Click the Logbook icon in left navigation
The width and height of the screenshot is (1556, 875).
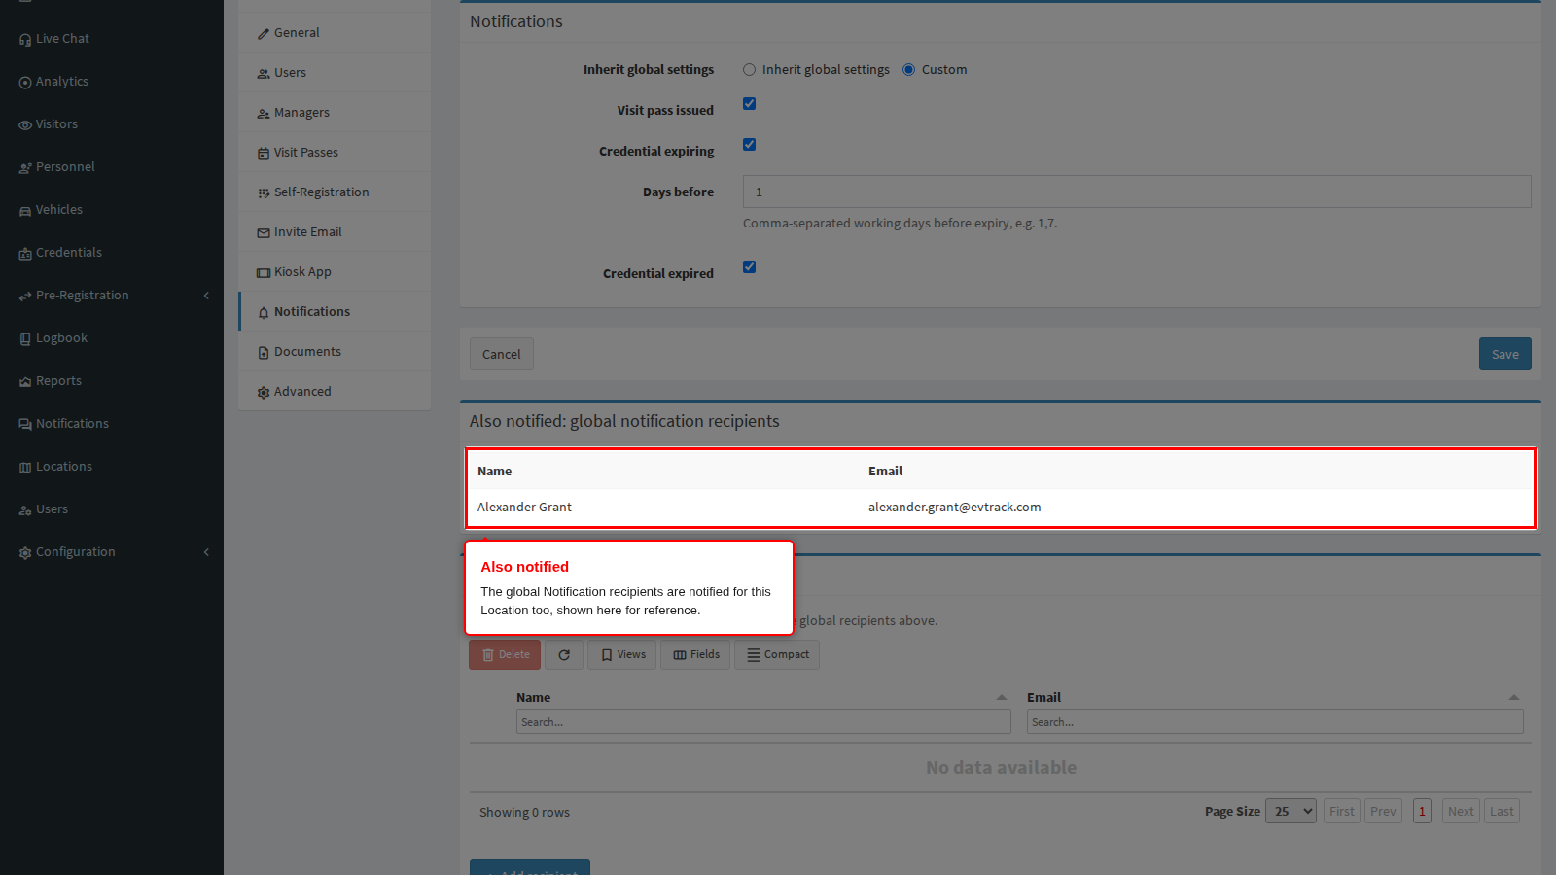click(x=25, y=339)
